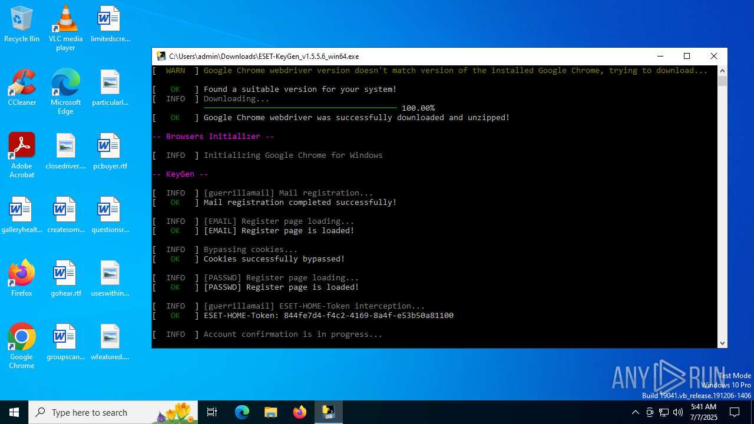Click the '-- KeyGen --' heading
This screenshot has width=754, height=424.
(180, 174)
